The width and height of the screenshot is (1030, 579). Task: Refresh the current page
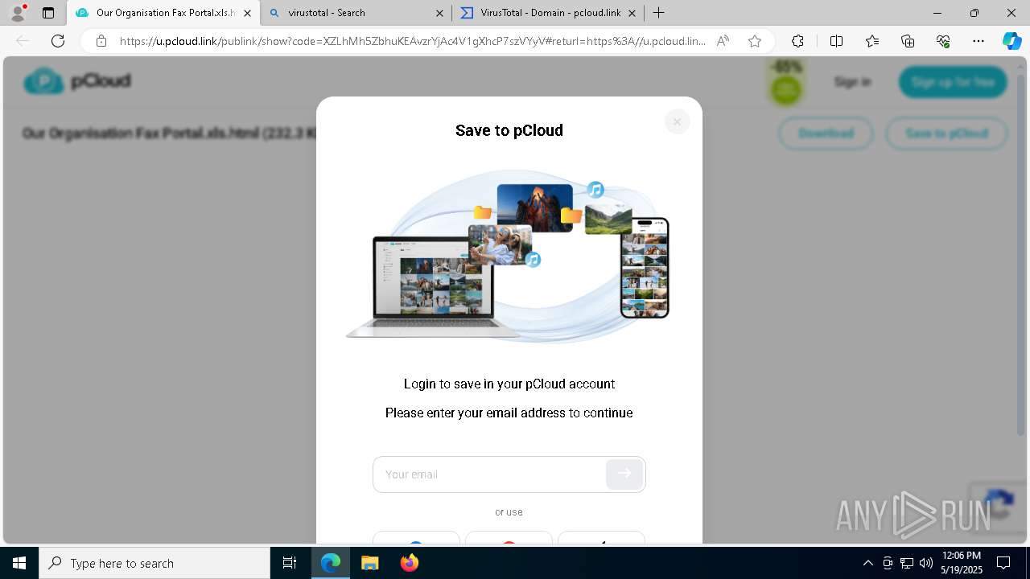(x=58, y=41)
